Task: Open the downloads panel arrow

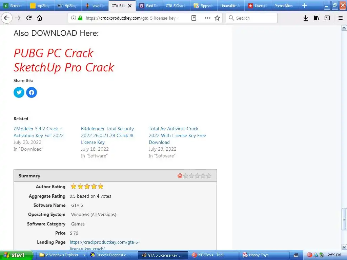Action: point(306,18)
